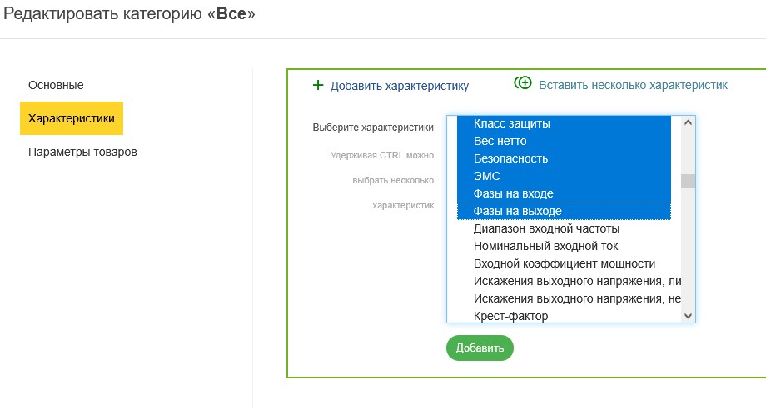Switch to the 'Основные' tab
Screen dimensions: 766x415
56,85
